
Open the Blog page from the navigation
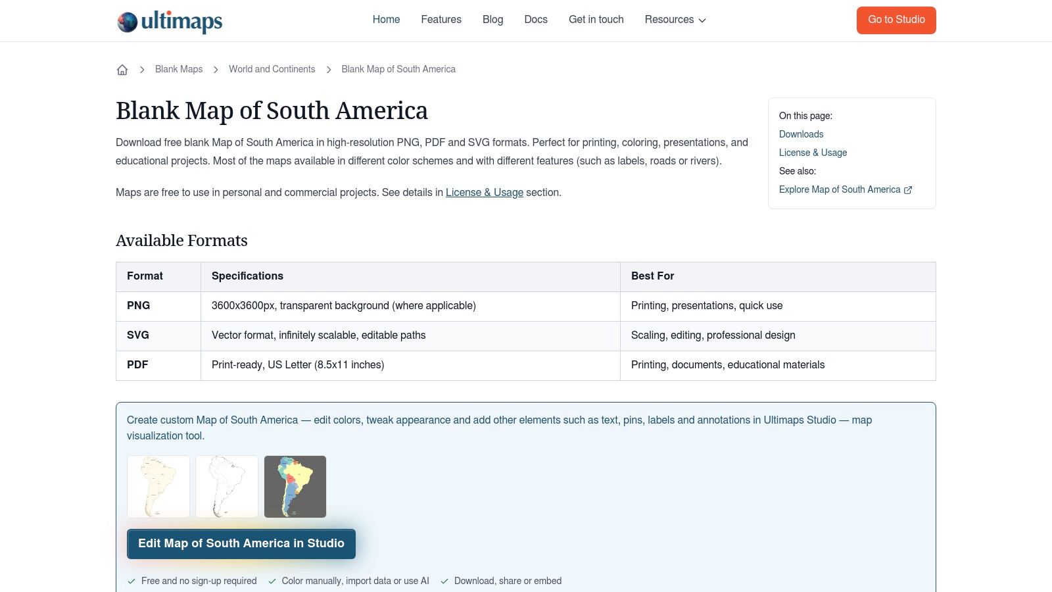click(x=492, y=20)
